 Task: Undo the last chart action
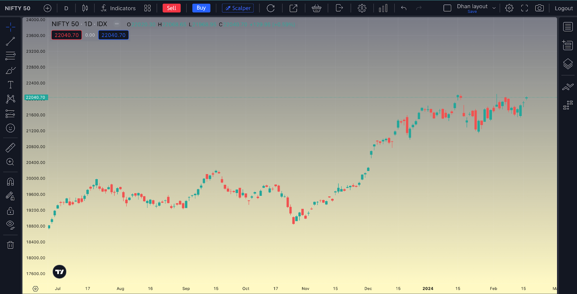coord(404,8)
